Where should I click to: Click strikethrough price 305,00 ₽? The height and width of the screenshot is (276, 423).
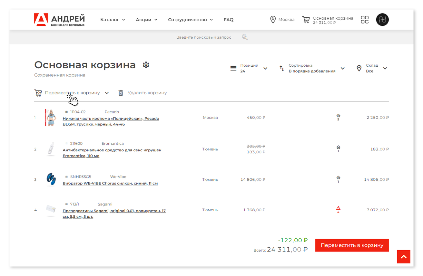click(x=256, y=146)
